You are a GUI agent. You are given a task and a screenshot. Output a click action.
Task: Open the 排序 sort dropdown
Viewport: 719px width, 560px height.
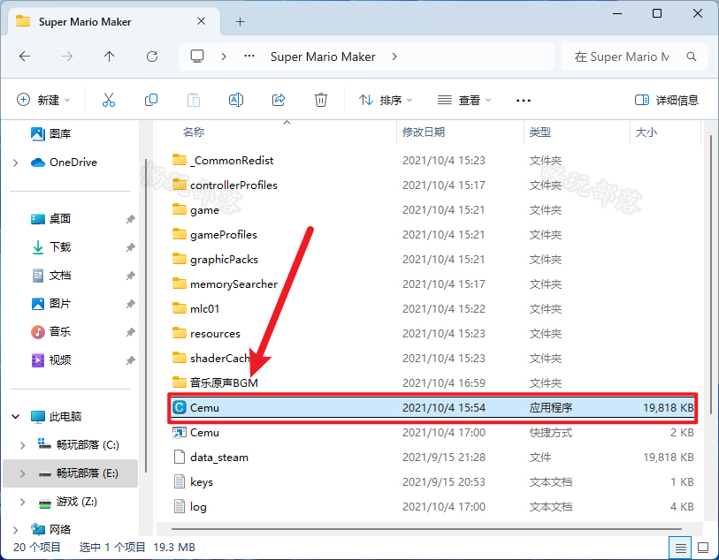(x=386, y=100)
